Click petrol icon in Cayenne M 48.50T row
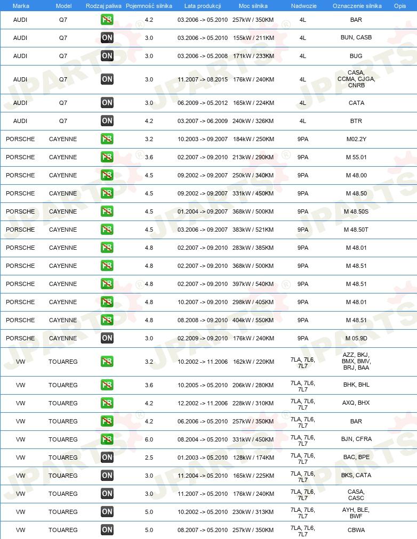 click(107, 229)
